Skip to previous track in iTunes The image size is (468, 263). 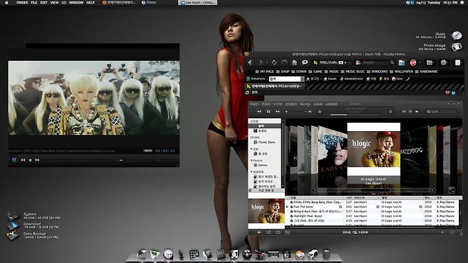coord(259,112)
